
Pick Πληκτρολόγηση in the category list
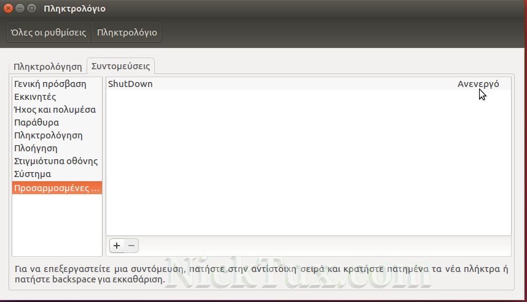pos(48,135)
